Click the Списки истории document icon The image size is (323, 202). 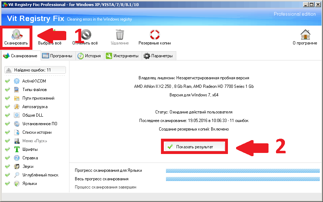tap(17, 132)
